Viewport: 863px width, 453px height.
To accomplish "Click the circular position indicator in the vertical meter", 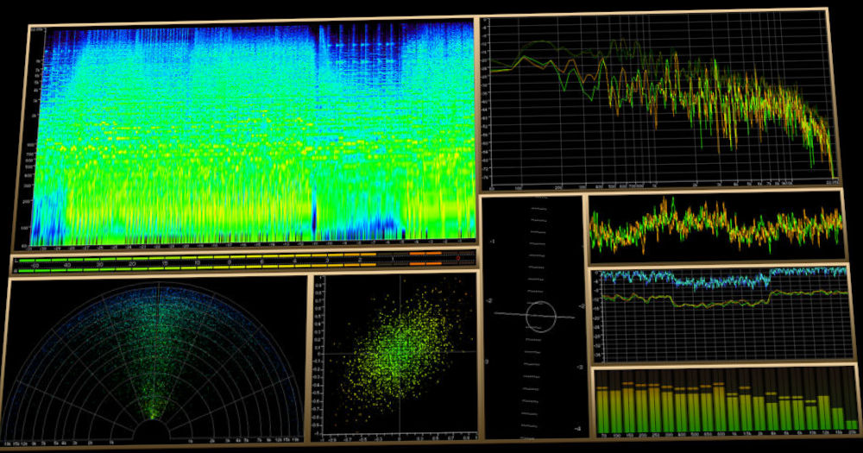I will 541,317.
